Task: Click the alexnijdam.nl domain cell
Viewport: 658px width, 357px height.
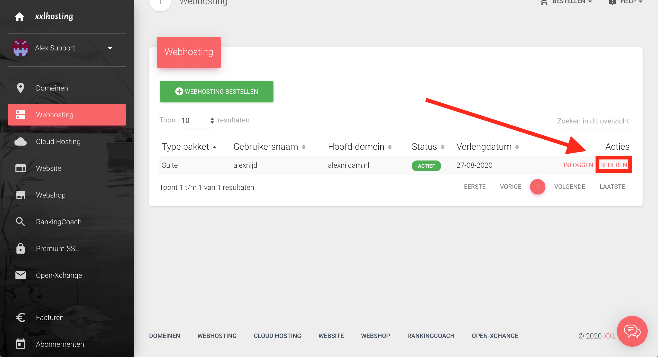Action: (349, 165)
